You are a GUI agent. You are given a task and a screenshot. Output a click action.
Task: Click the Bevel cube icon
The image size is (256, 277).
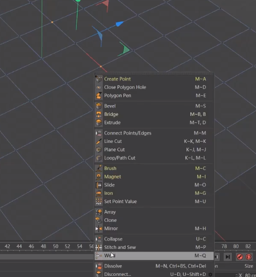click(99, 106)
